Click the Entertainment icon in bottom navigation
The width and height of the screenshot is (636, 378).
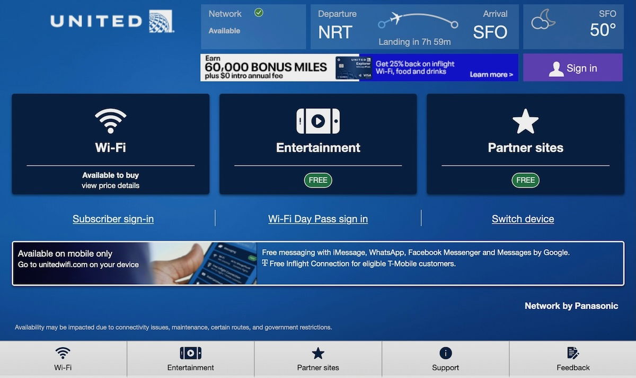click(x=191, y=353)
